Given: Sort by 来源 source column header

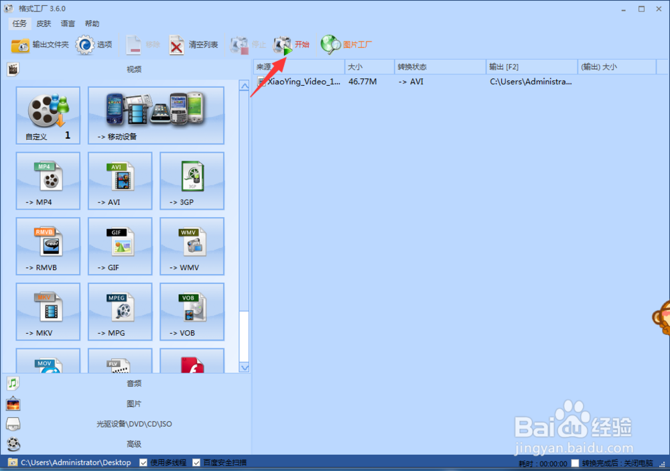Looking at the screenshot, I should tap(299, 67).
